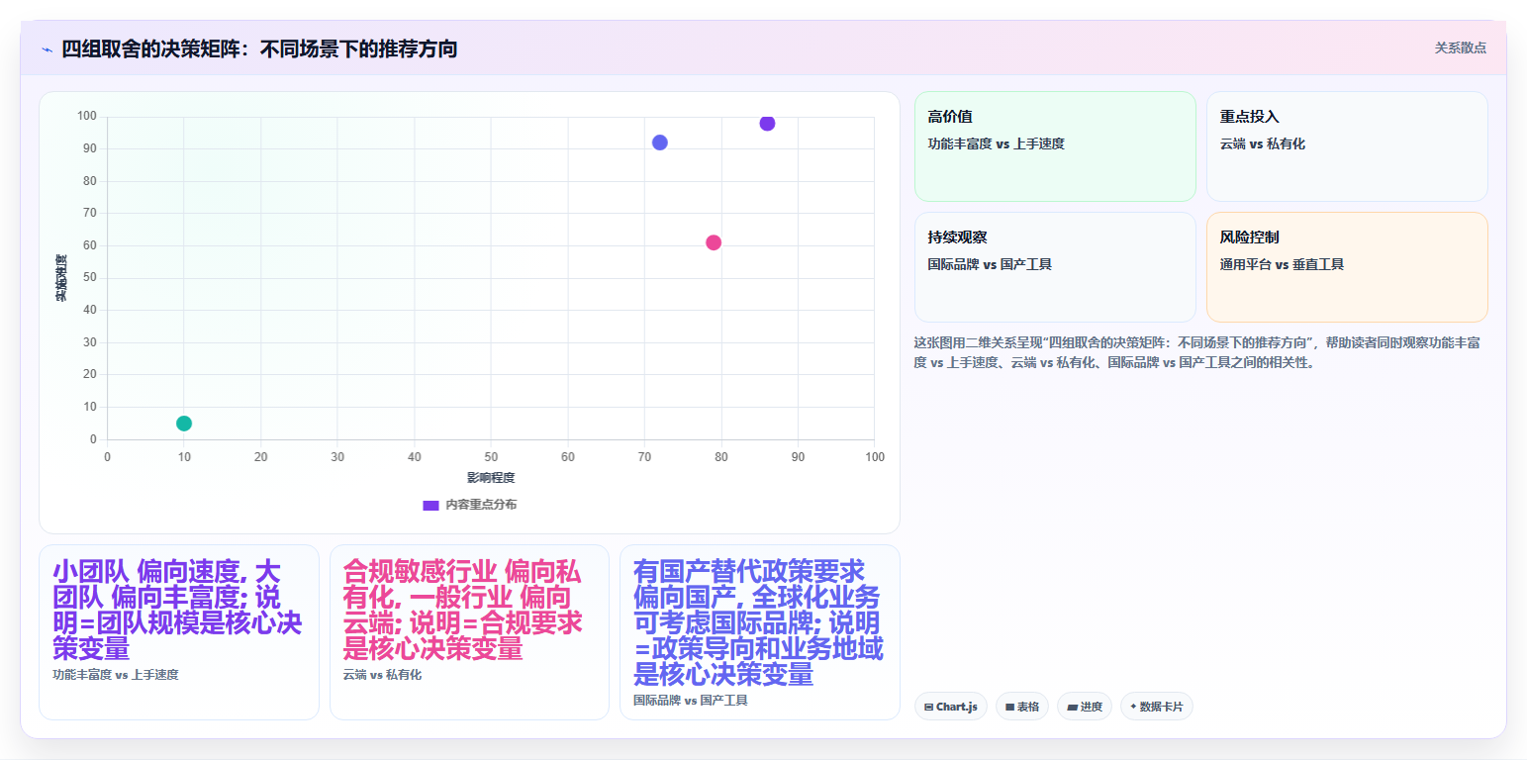Viewport: 1527px width, 760px height.
Task: Click 通用平台 vs 垂直工具 in 风险控制 card
Action: pos(1283,264)
